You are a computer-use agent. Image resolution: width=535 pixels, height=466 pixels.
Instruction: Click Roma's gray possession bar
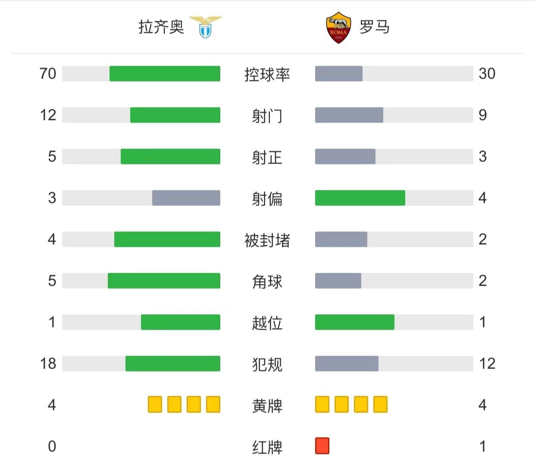click(339, 74)
